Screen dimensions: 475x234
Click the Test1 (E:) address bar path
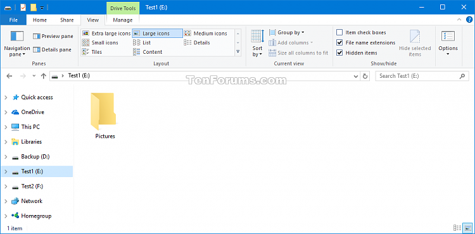(79, 76)
